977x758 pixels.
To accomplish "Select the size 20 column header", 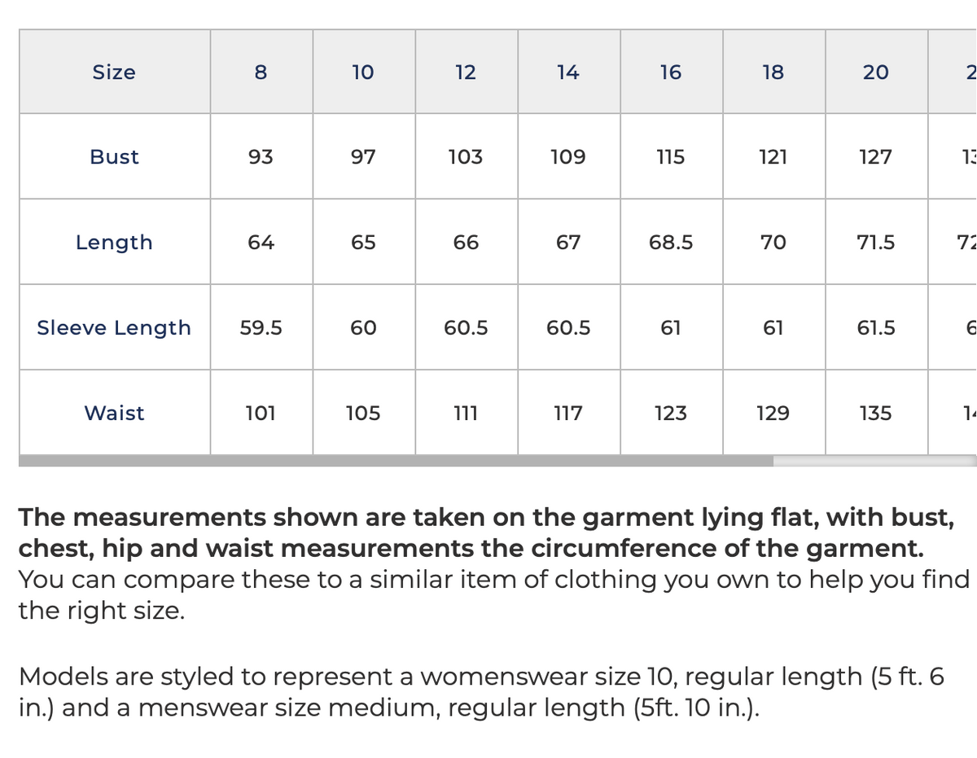I will pos(877,72).
